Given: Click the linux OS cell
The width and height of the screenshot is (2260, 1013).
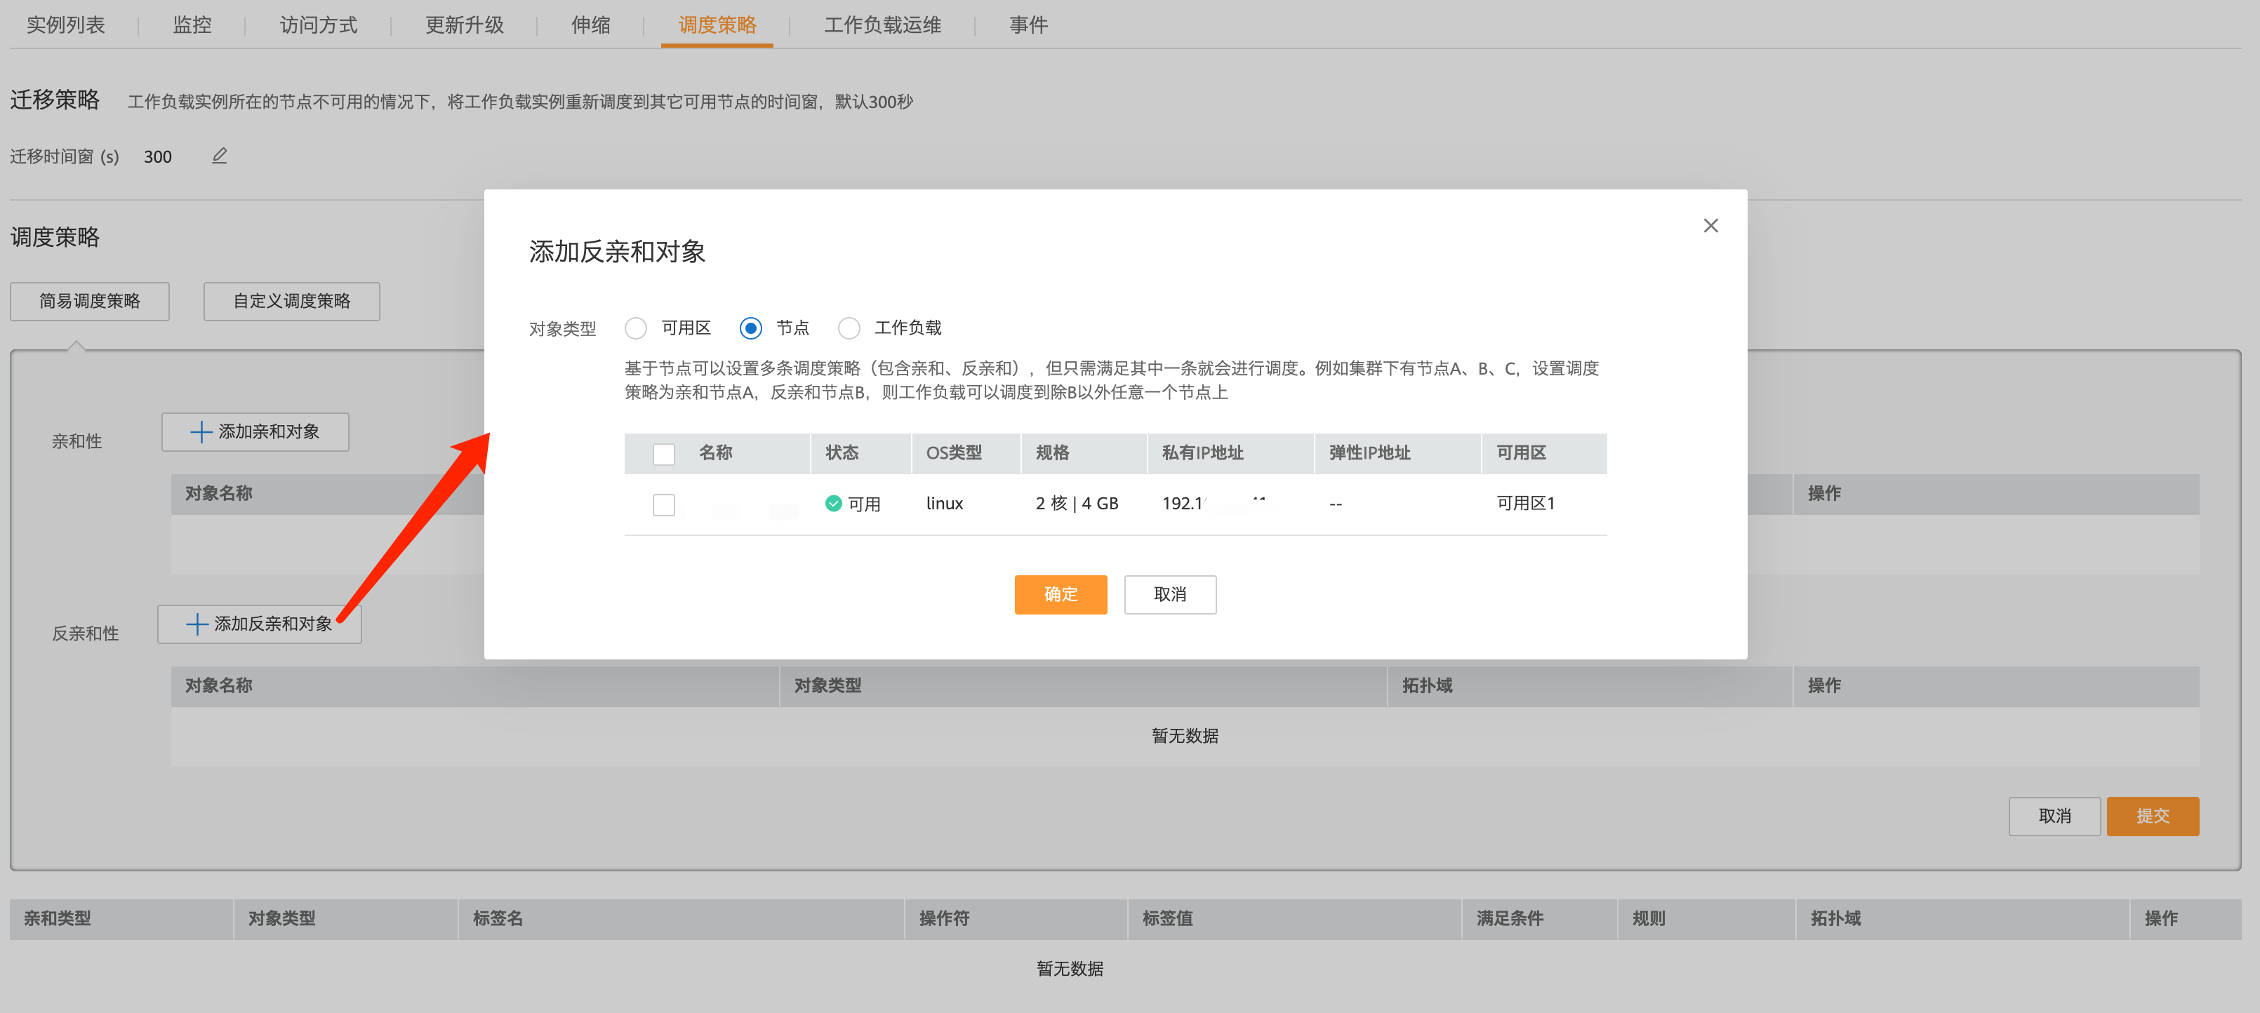Looking at the screenshot, I should 944,504.
